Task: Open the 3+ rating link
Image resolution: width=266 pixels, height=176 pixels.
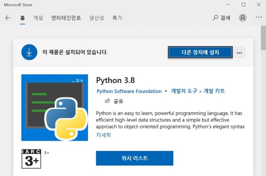Action: point(46,153)
